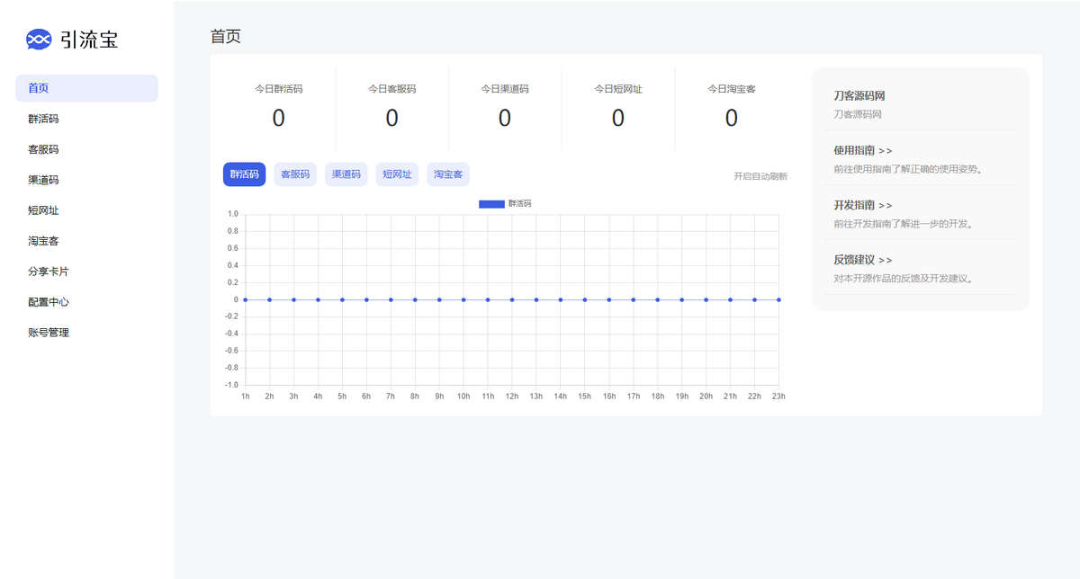Click the 首页 page title

click(x=226, y=37)
